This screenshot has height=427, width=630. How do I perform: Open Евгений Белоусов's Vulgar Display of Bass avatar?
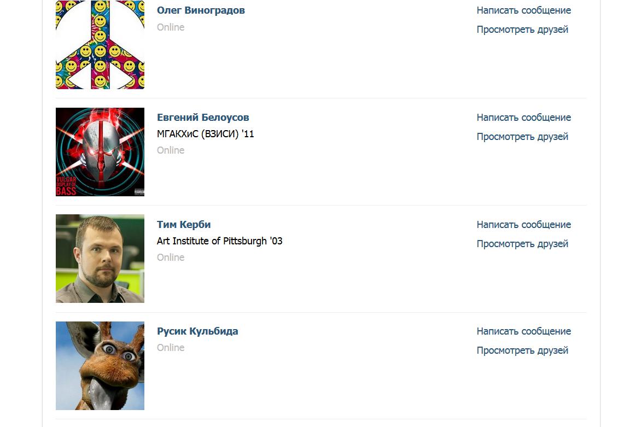[x=100, y=152]
